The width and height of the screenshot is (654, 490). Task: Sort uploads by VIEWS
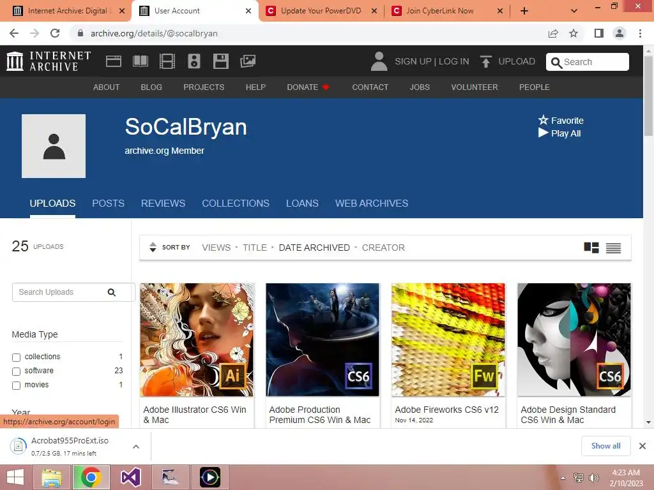pos(216,248)
